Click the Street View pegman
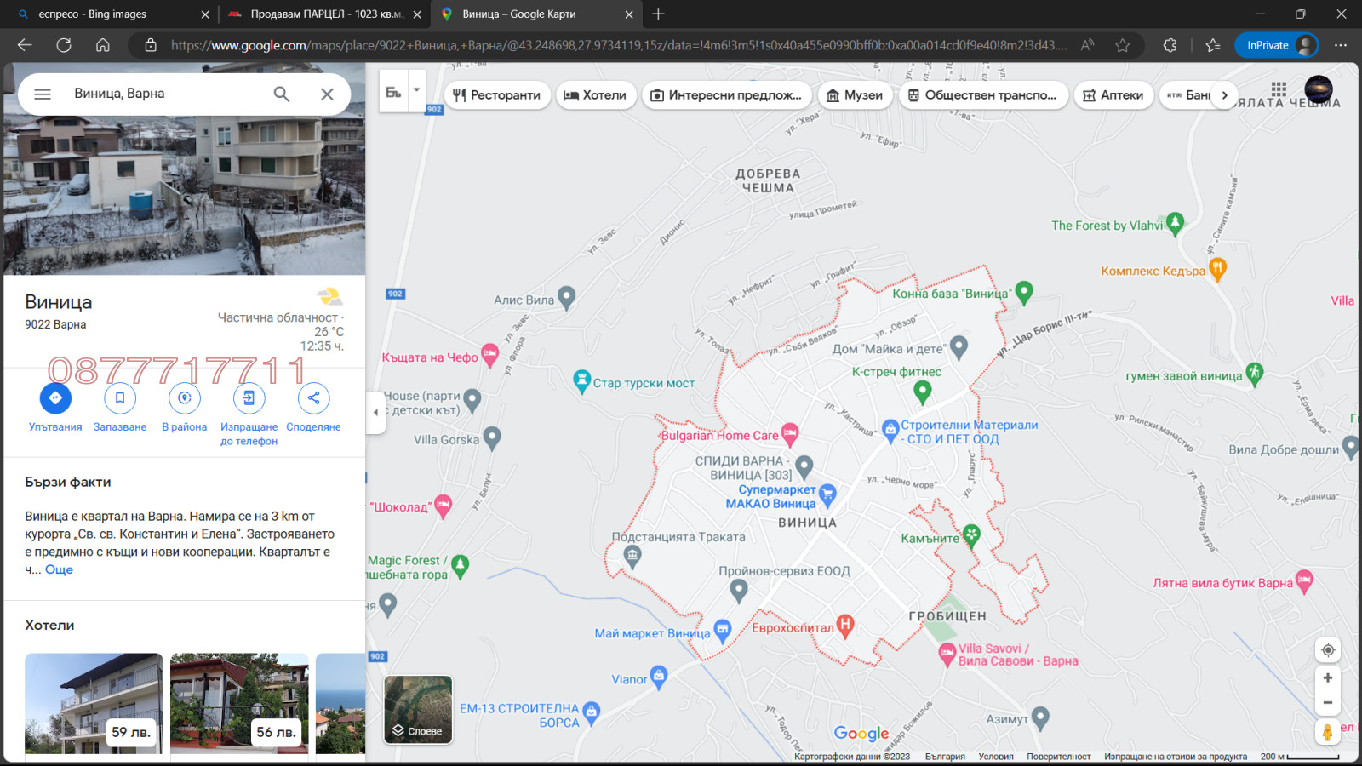 [x=1327, y=731]
